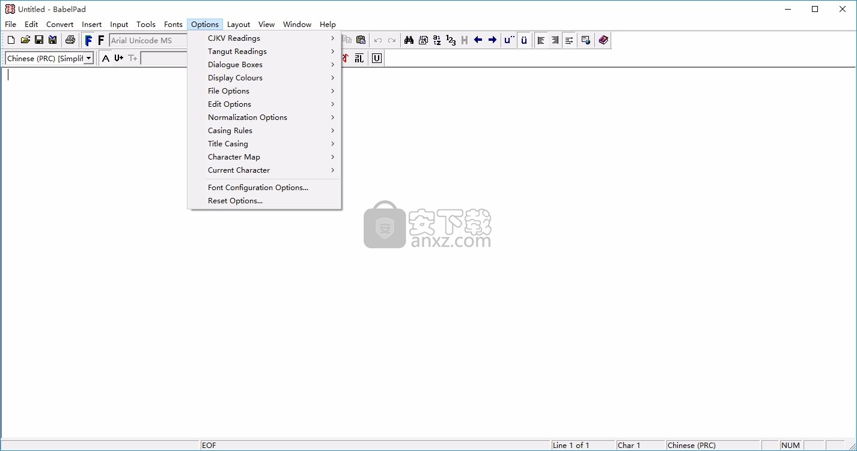Click the Paste clipboard icon
The image size is (857, 451).
(x=361, y=40)
